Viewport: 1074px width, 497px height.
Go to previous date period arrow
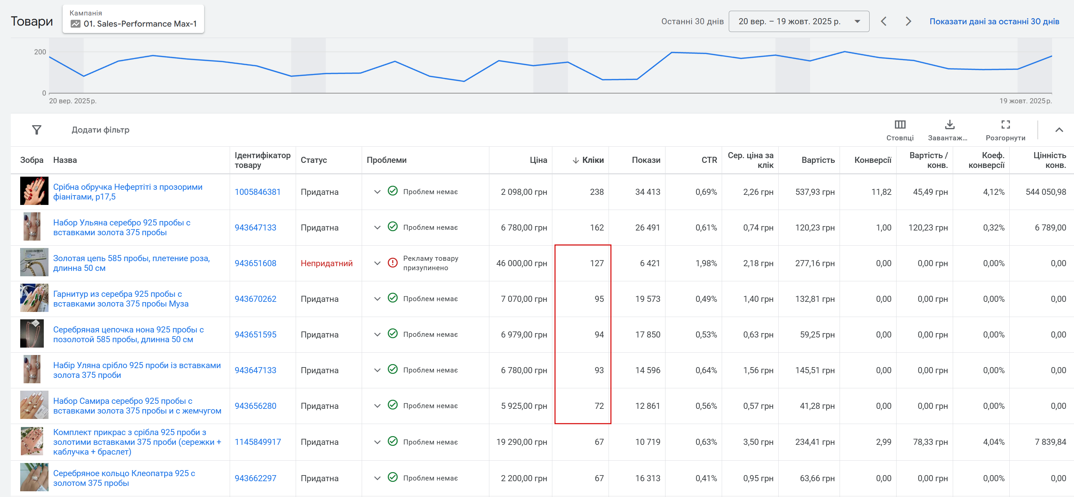tap(883, 21)
